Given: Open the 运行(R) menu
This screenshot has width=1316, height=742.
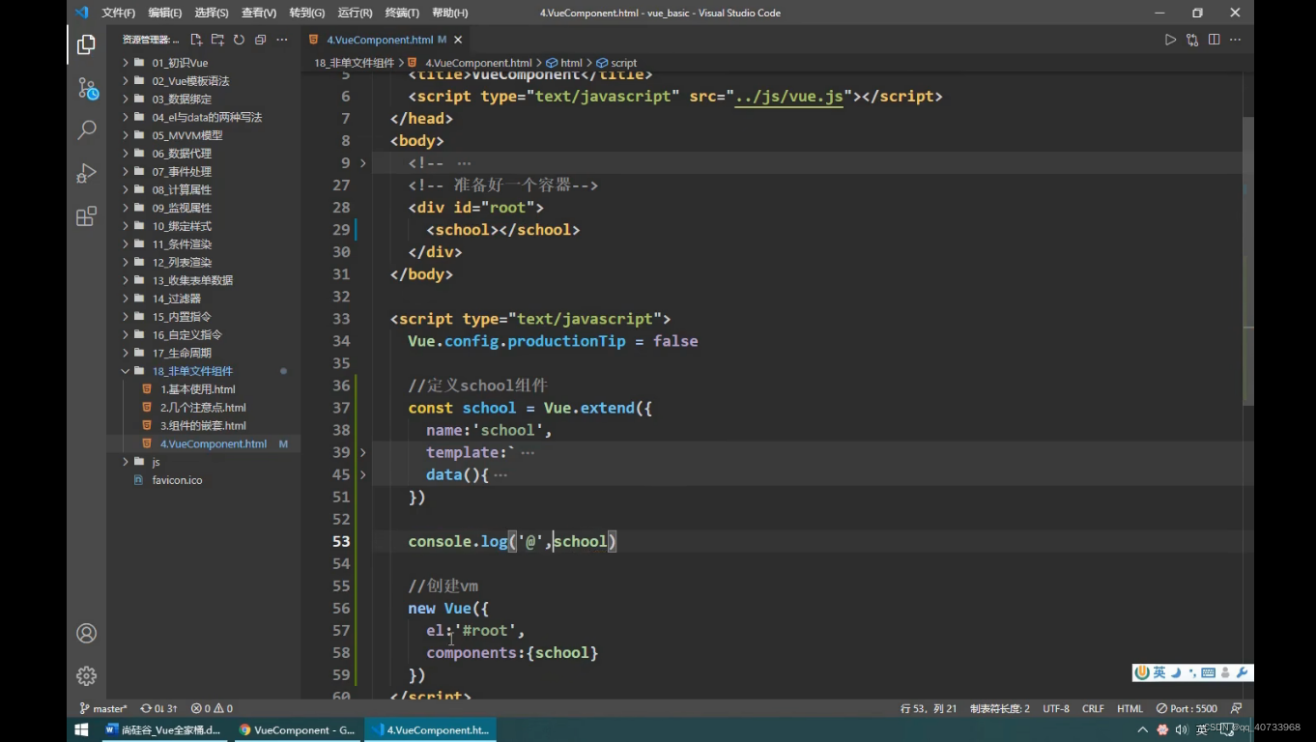Looking at the screenshot, I should click(x=355, y=13).
